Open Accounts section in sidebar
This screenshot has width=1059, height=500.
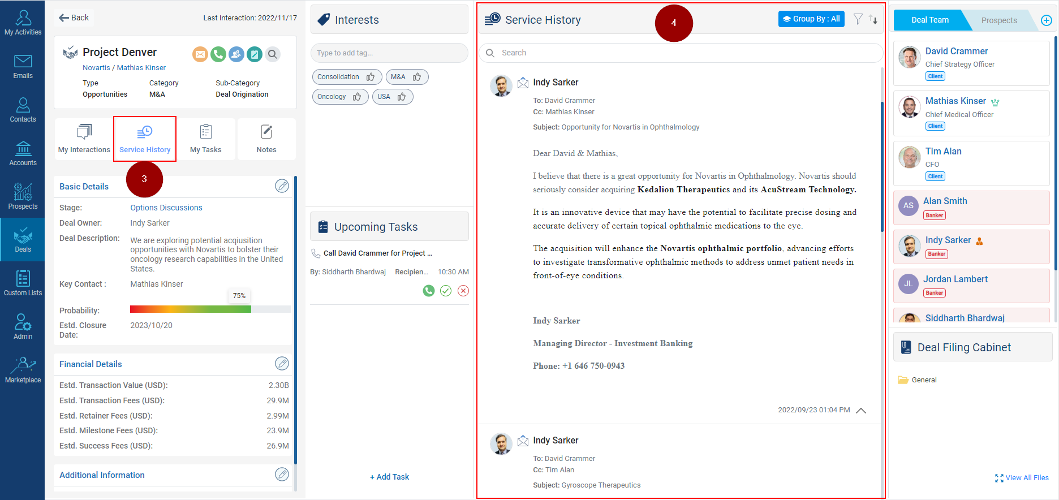pos(23,153)
